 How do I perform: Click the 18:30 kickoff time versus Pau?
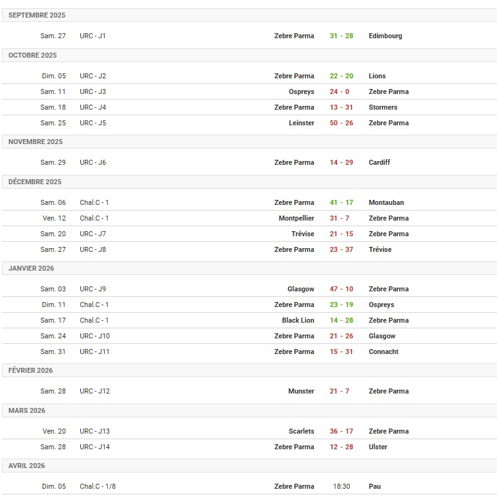coord(342,486)
